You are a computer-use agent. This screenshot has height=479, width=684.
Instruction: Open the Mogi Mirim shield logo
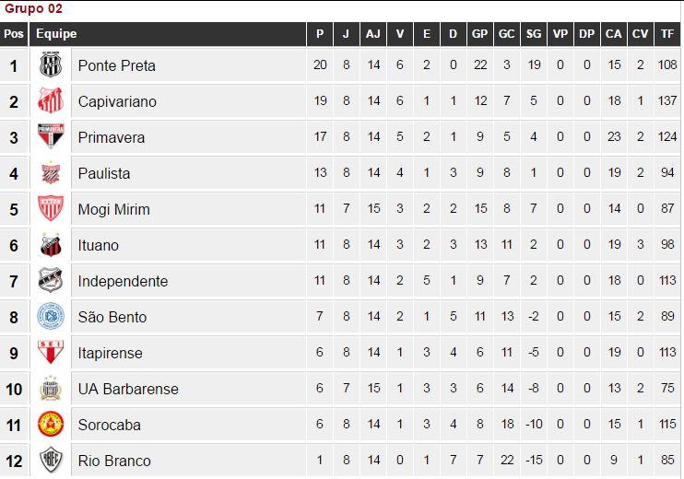point(51,208)
